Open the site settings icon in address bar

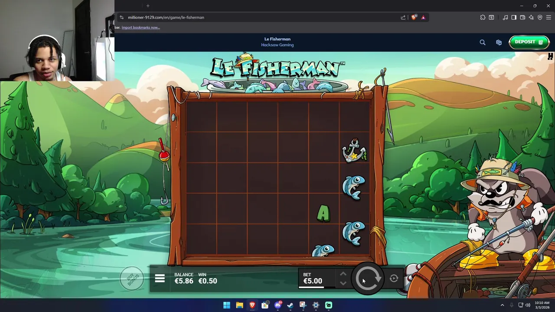[x=121, y=17]
